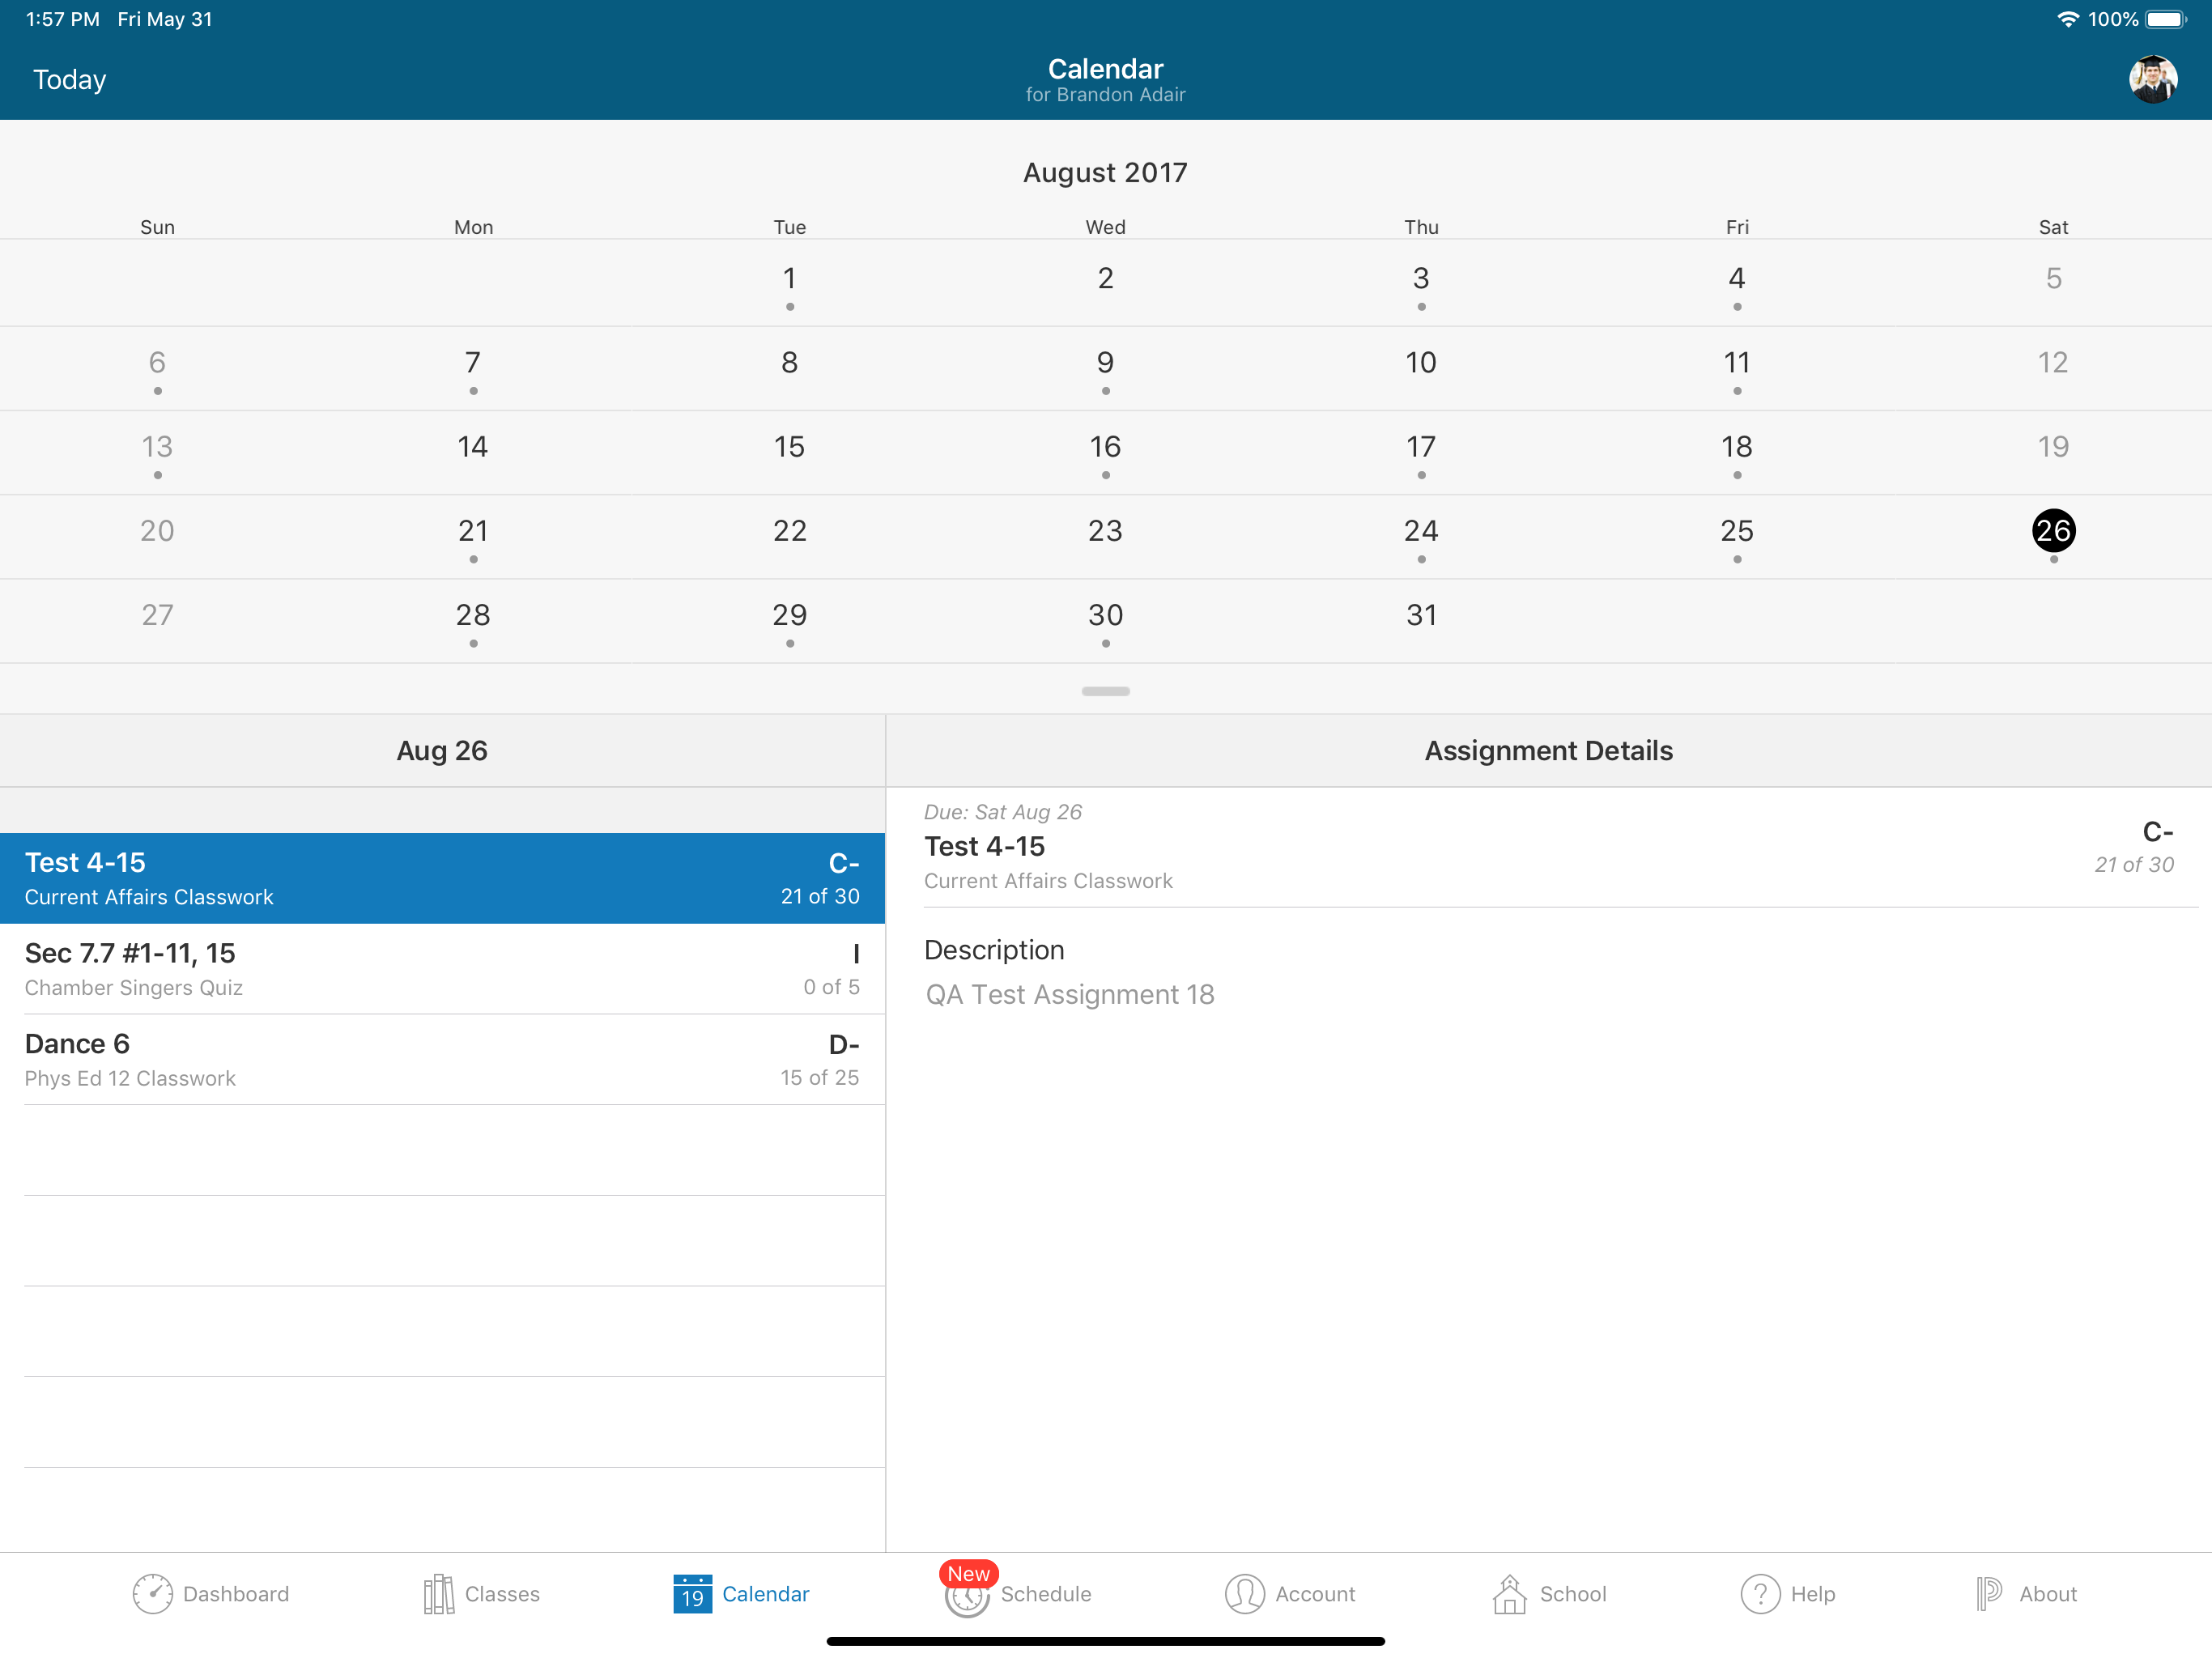
Task: Select August 3 on the calendar
Action: [x=1421, y=278]
